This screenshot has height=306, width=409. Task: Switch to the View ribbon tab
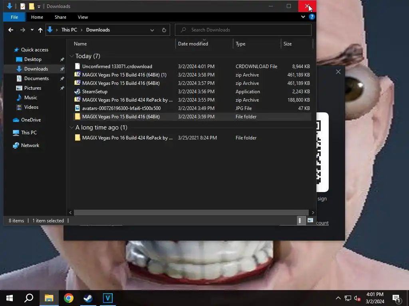point(83,17)
